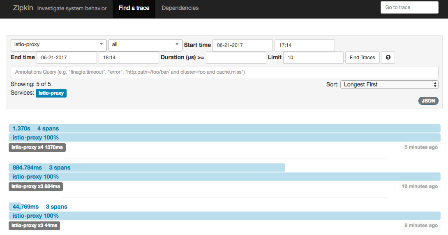Select the Find a trace tab
This screenshot has height=235, width=448.
coord(134,8)
